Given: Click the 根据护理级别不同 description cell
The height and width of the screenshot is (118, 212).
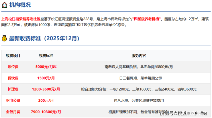Looking at the screenshot, I should click(139, 112).
